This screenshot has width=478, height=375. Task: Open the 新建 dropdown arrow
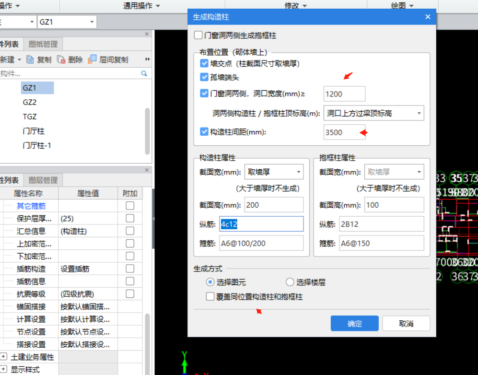tap(20, 59)
